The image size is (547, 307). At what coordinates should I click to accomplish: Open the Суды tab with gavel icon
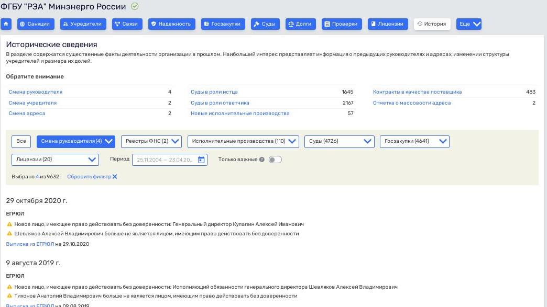265,24
